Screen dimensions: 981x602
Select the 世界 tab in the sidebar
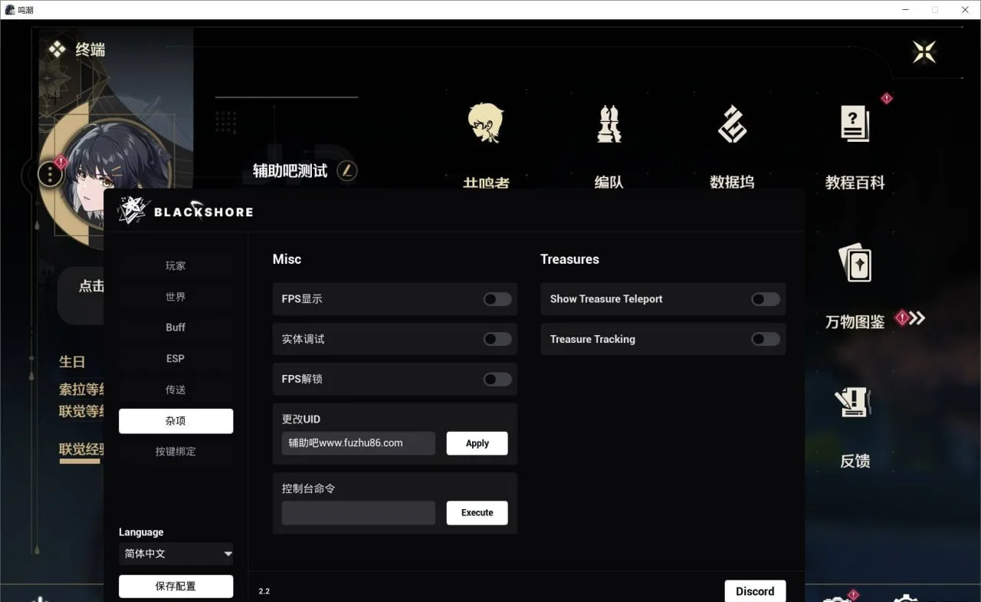pyautogui.click(x=176, y=297)
